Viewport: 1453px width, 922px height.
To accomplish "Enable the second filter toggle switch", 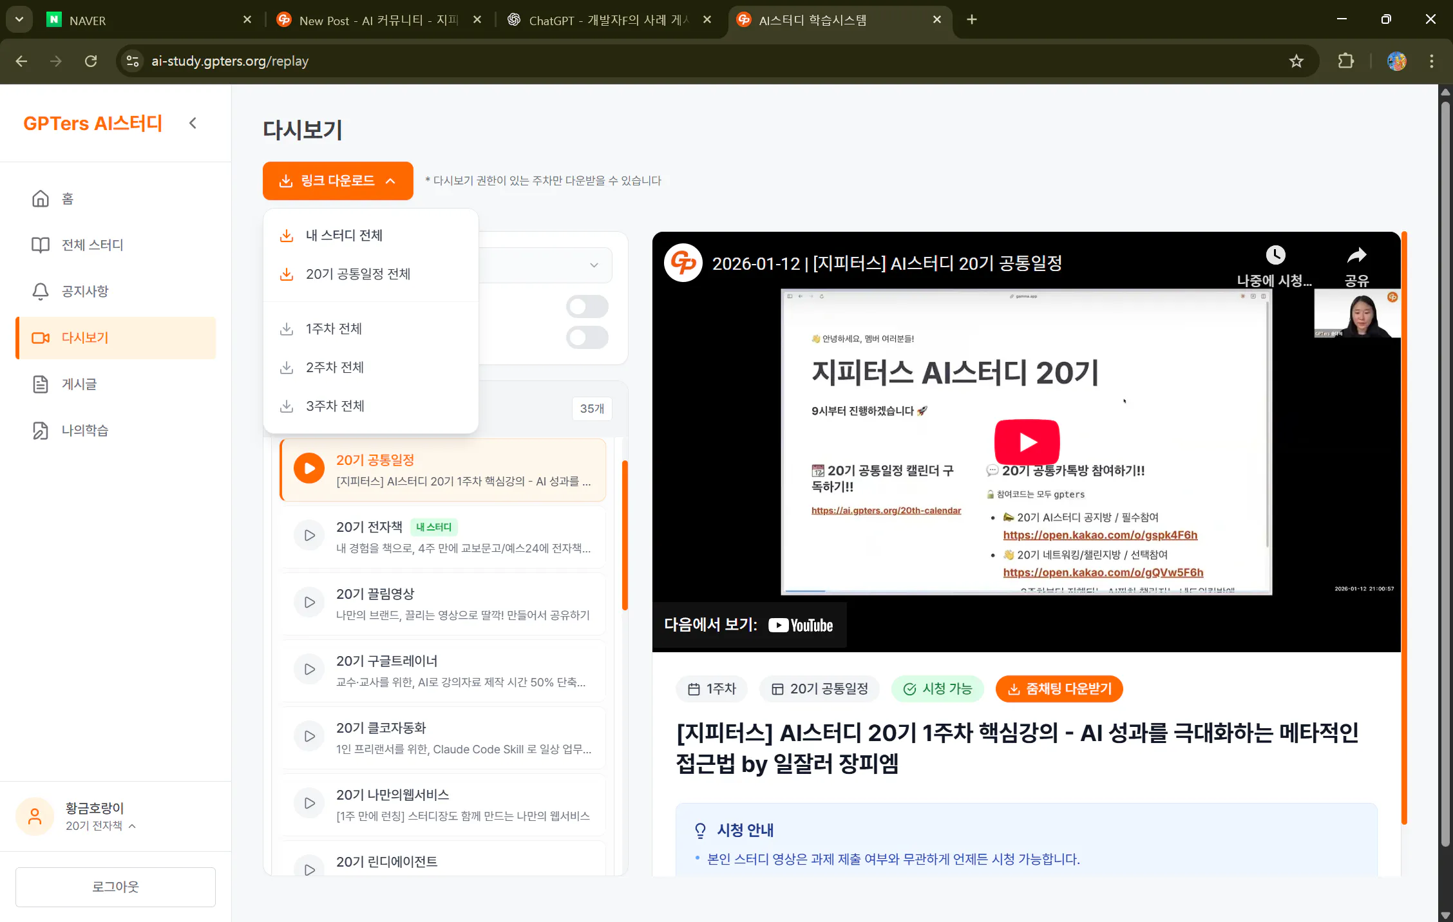I will [586, 337].
